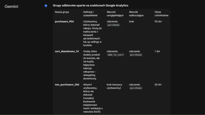The width and height of the screenshot is (205, 115).
Task: Click the '7 dni' membership period
Action: (157, 51)
